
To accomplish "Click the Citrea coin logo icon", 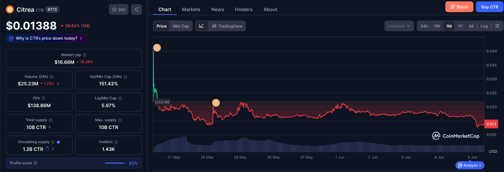I will pos(9,9).
